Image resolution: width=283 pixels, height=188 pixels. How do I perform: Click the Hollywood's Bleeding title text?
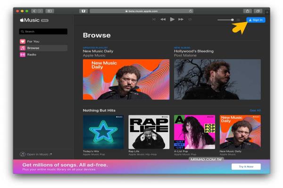(x=194, y=51)
